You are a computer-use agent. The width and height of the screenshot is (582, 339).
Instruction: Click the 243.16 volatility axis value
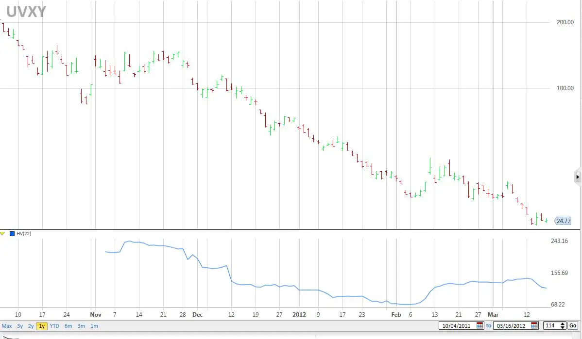click(559, 241)
